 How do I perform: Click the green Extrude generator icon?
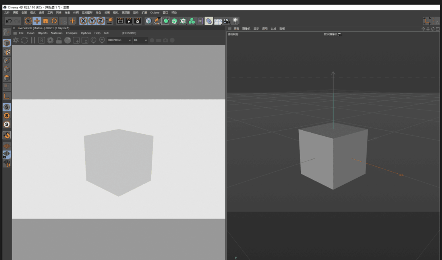174,21
